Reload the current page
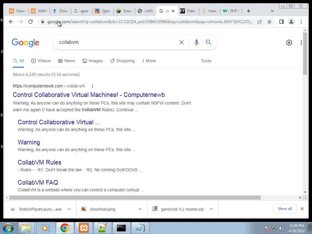 [30, 22]
